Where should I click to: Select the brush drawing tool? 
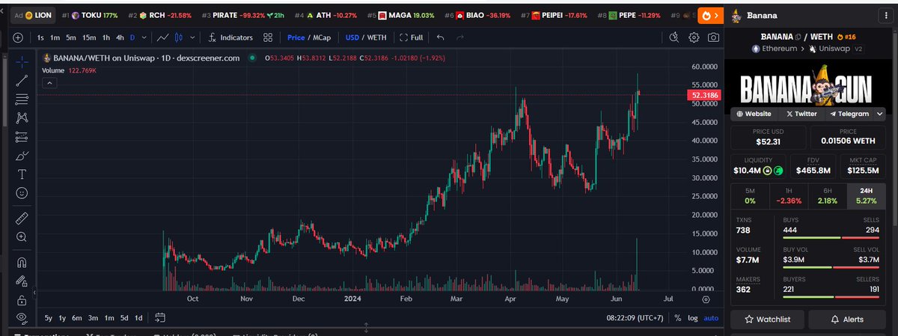22,156
